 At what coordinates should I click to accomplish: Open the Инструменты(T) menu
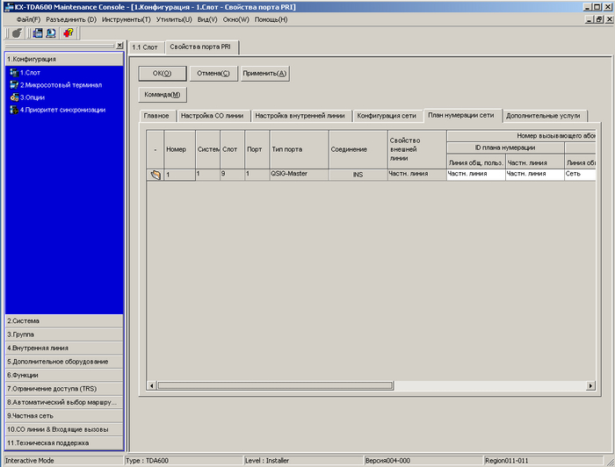[x=126, y=19]
